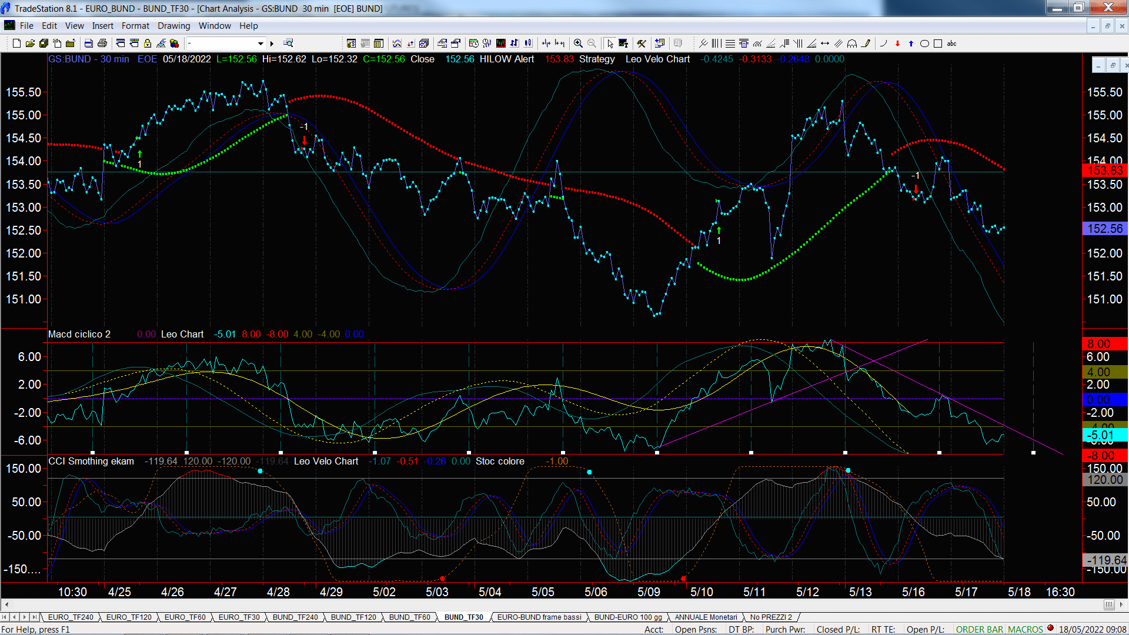Select the ellipse drawing tool
The width and height of the screenshot is (1129, 635).
click(x=924, y=43)
